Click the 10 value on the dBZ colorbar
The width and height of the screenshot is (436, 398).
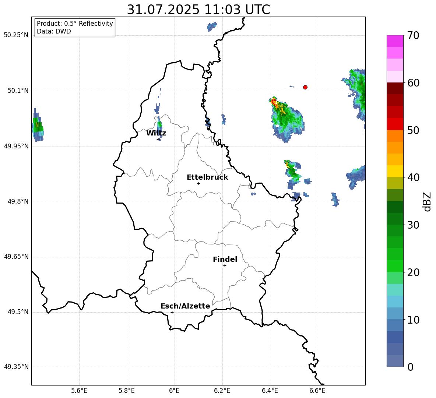click(413, 320)
